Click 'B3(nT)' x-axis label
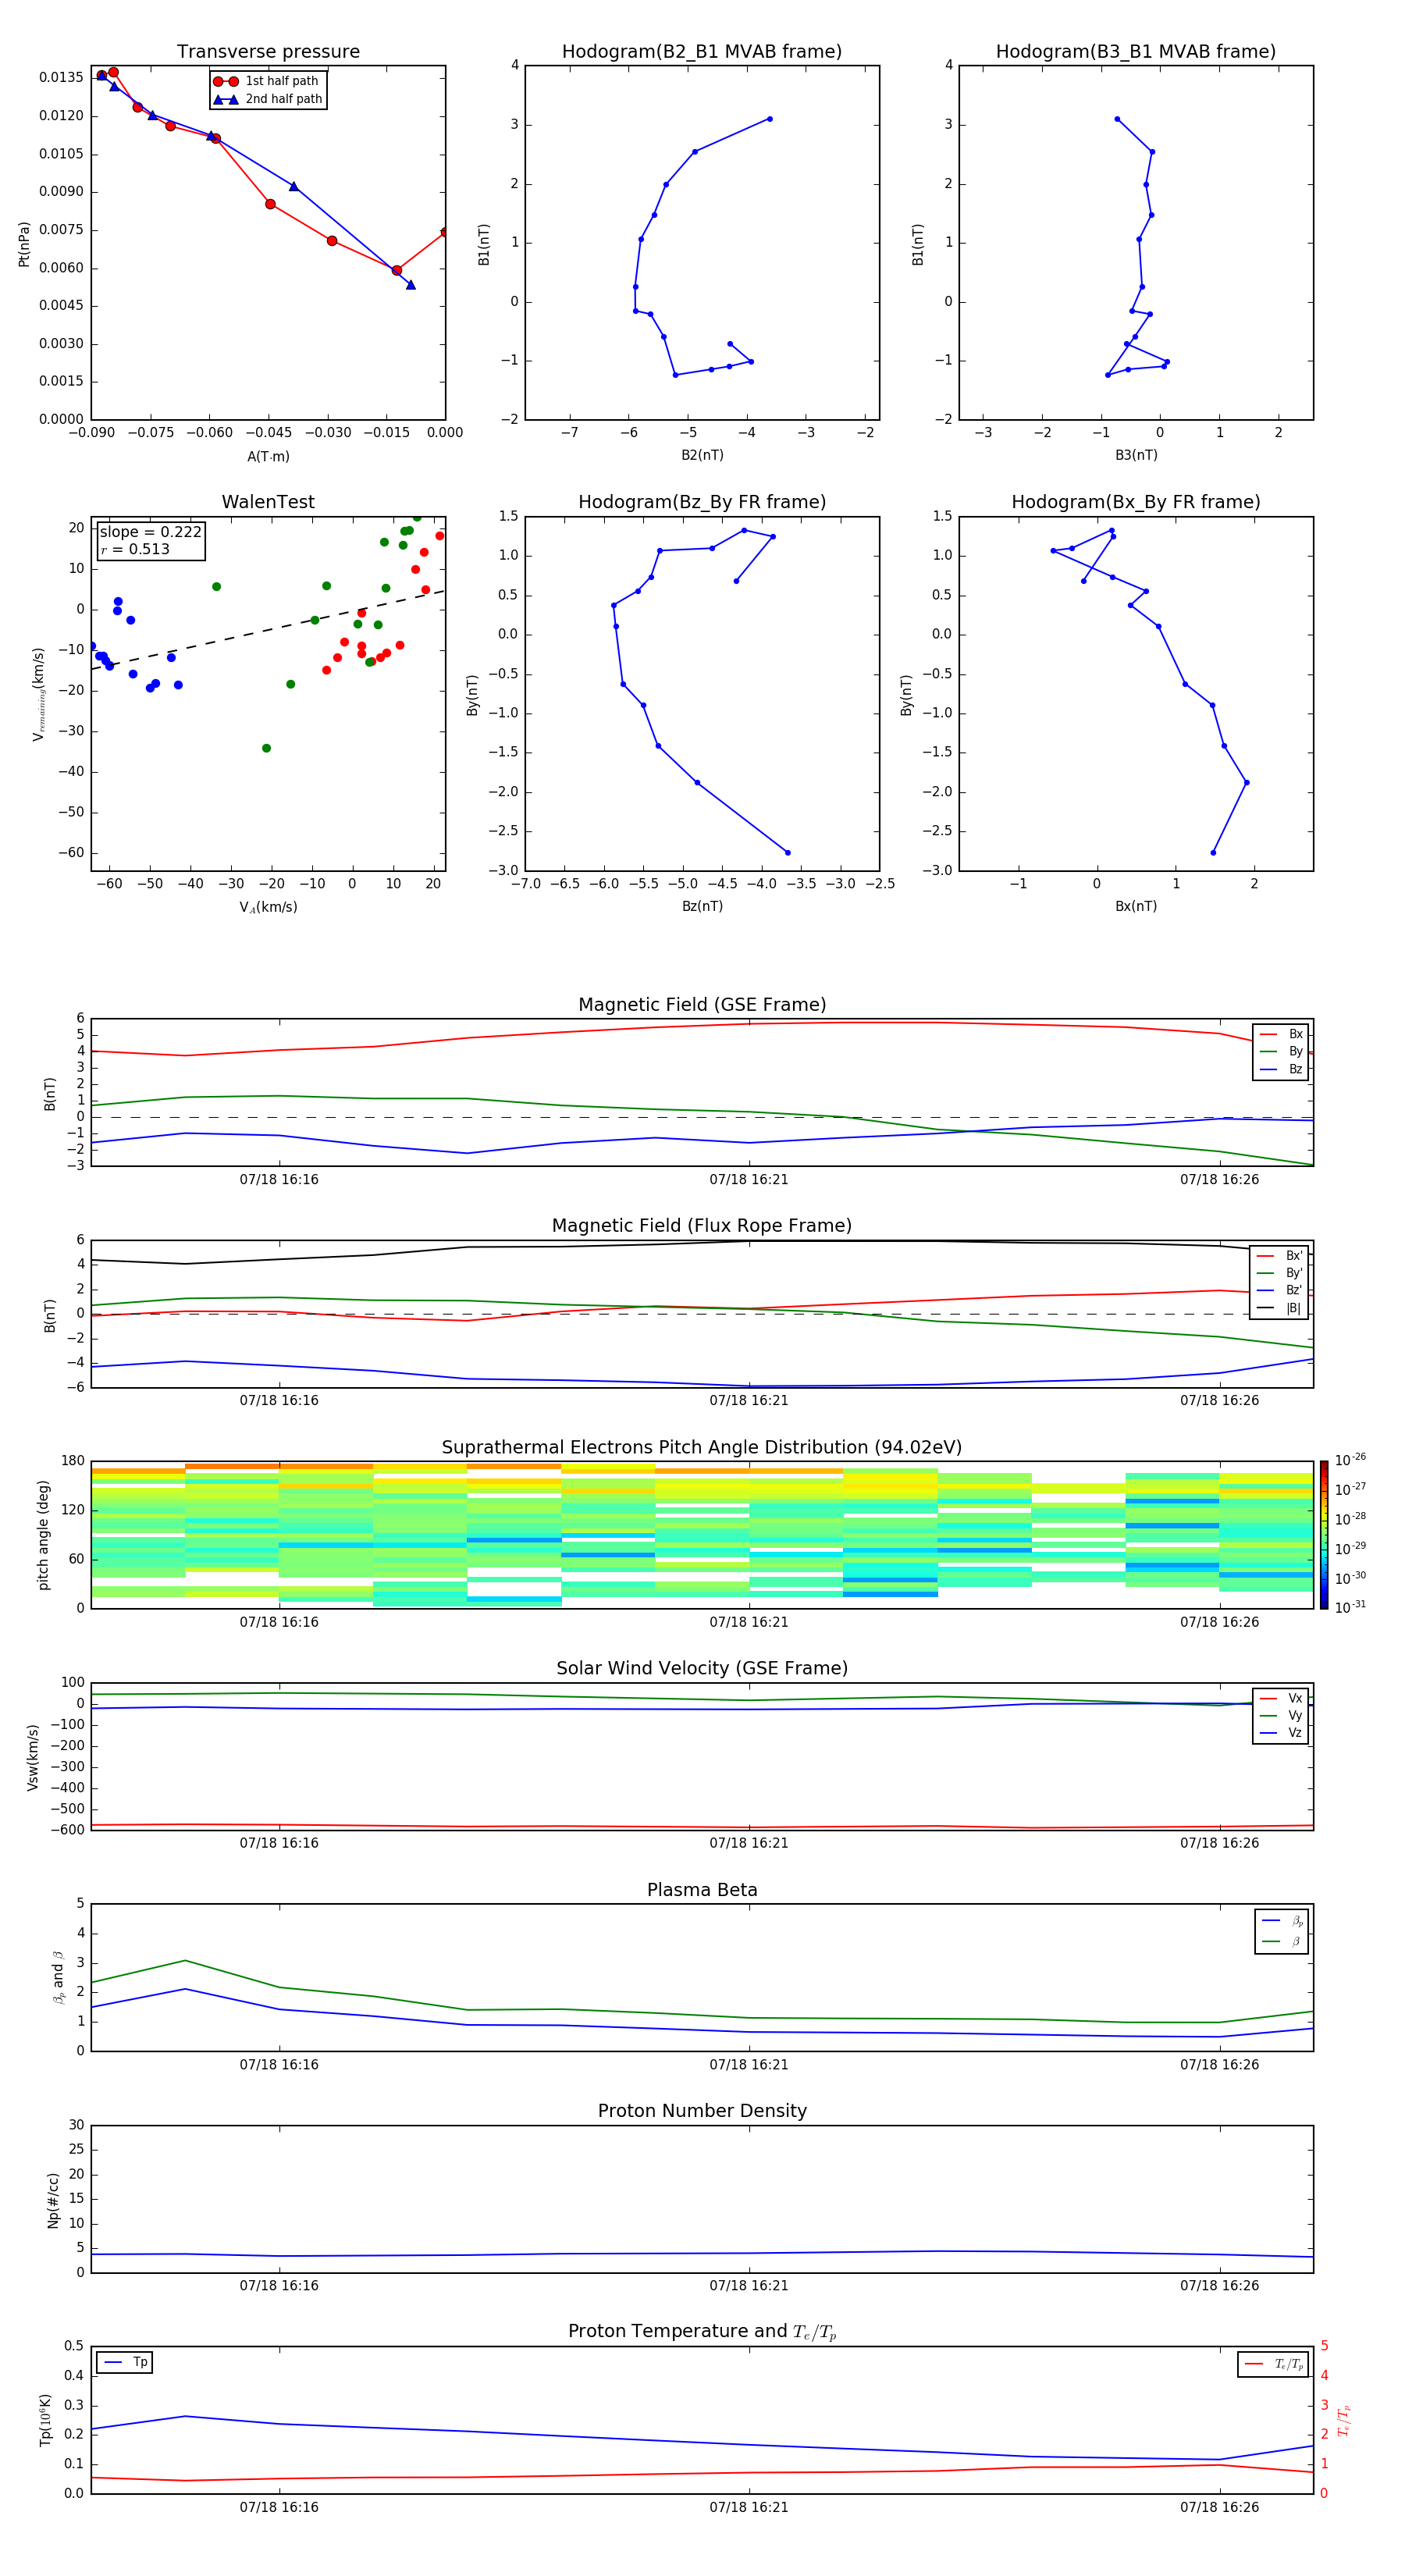 pos(1136,455)
